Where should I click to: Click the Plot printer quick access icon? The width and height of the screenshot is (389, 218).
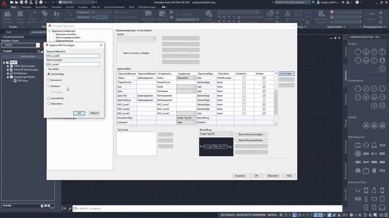41,2
